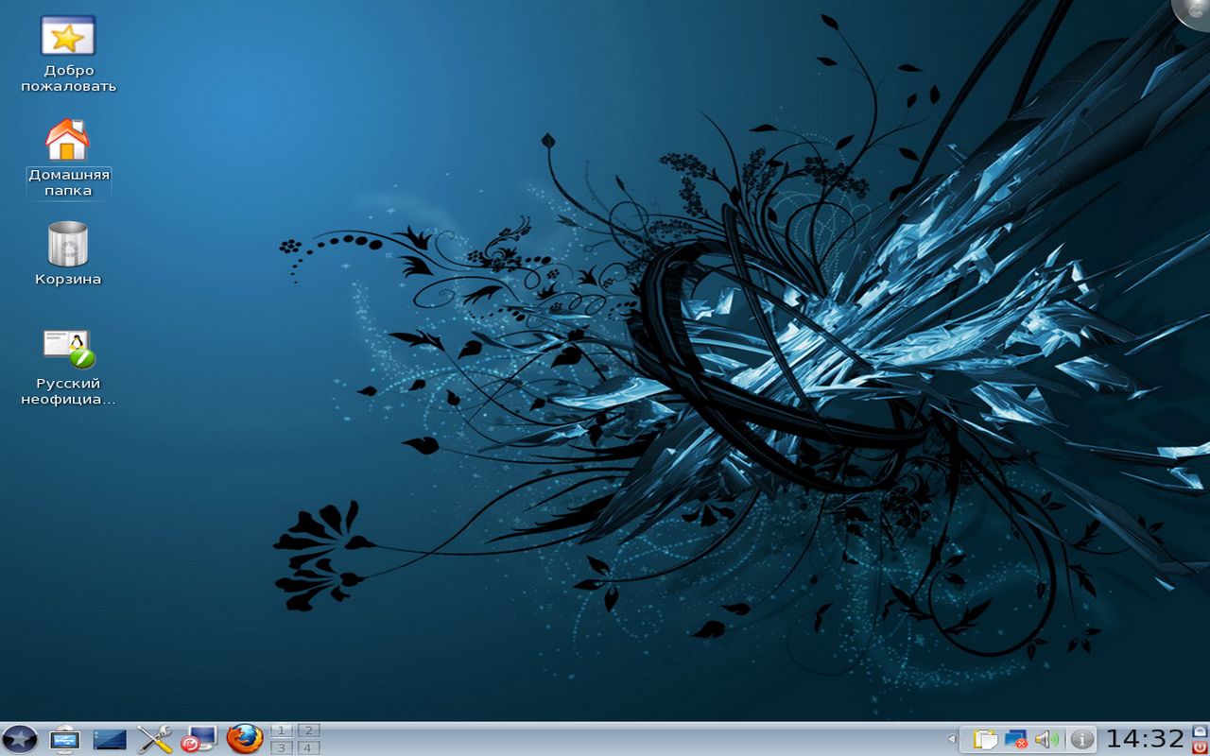Launch the system configuration wrench and screwdriver icon
This screenshot has height=756, width=1210.
coord(154,739)
